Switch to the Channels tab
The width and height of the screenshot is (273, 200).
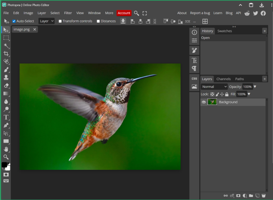point(223,79)
